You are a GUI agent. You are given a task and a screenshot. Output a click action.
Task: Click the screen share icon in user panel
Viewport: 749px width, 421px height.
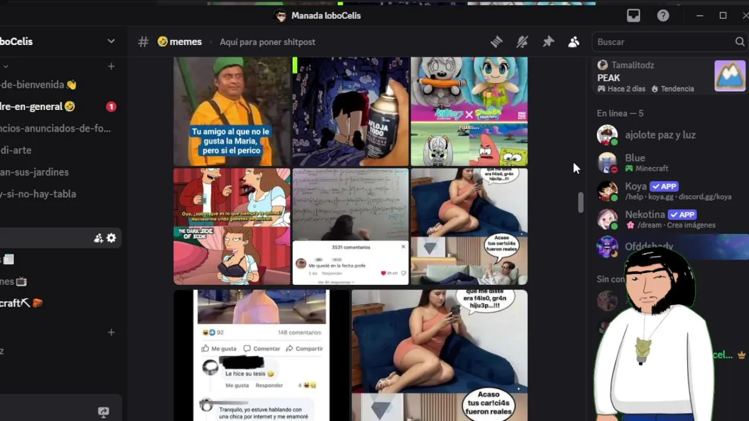coord(104,412)
